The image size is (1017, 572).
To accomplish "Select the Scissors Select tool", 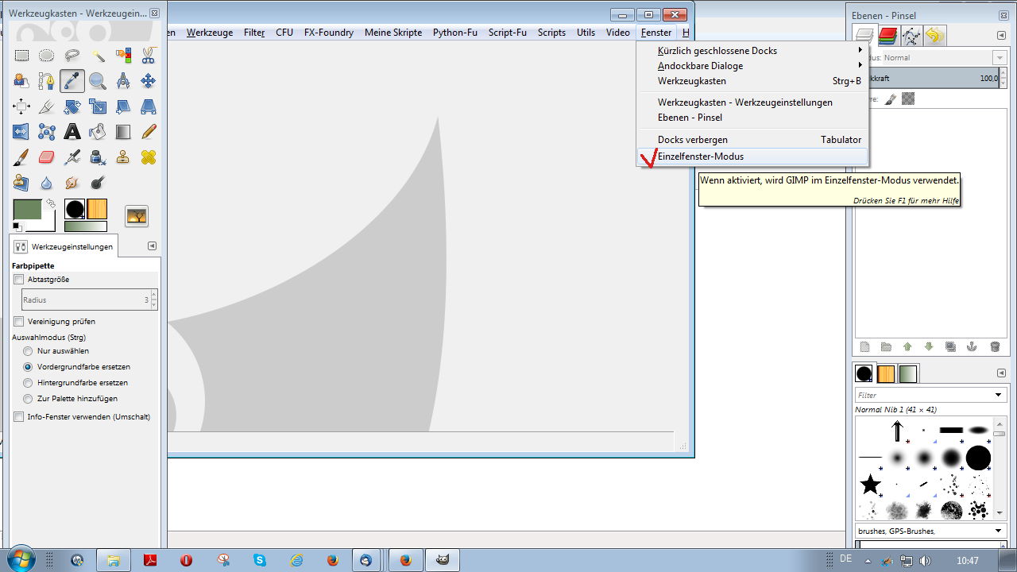I will (149, 56).
